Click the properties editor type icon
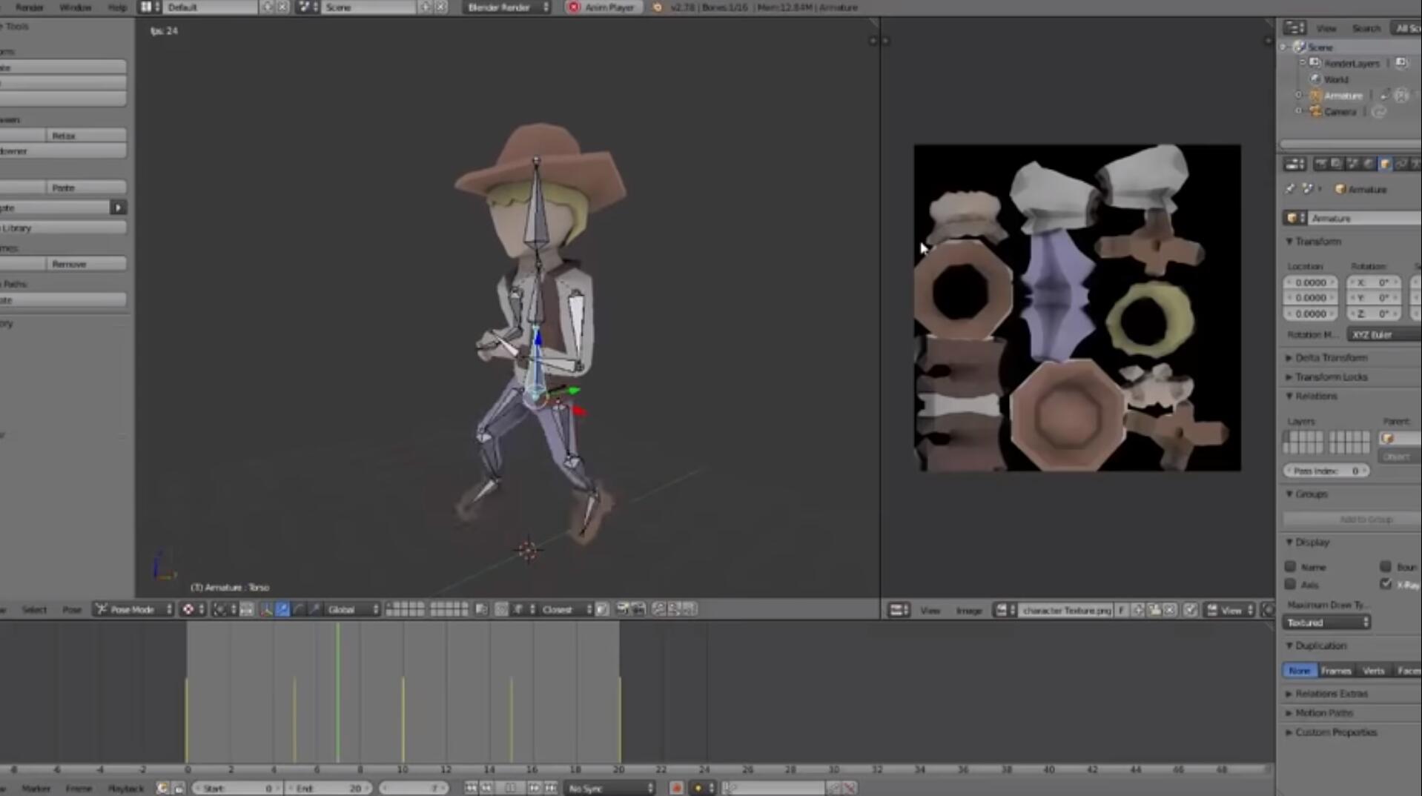Image resolution: width=1422 pixels, height=796 pixels. 1294,164
